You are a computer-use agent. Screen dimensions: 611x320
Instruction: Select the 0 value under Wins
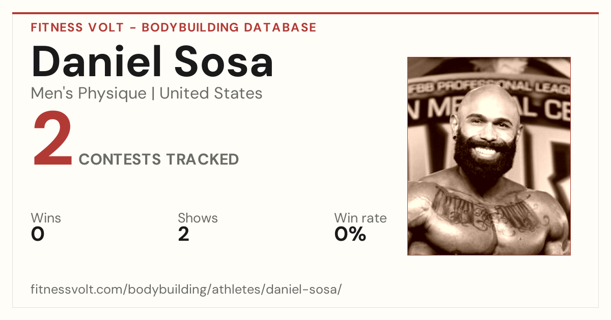pyautogui.click(x=38, y=234)
